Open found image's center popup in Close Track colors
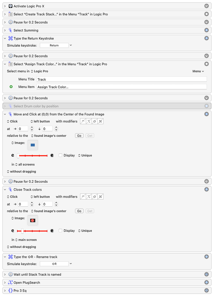 click(x=49, y=211)
